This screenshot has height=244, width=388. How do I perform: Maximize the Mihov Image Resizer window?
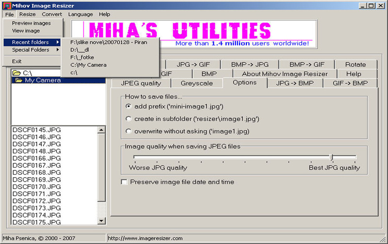(371, 5)
